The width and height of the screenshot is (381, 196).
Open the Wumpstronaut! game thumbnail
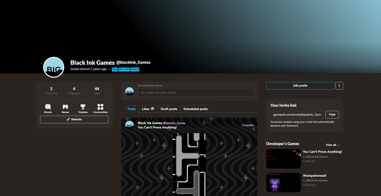pos(283,183)
